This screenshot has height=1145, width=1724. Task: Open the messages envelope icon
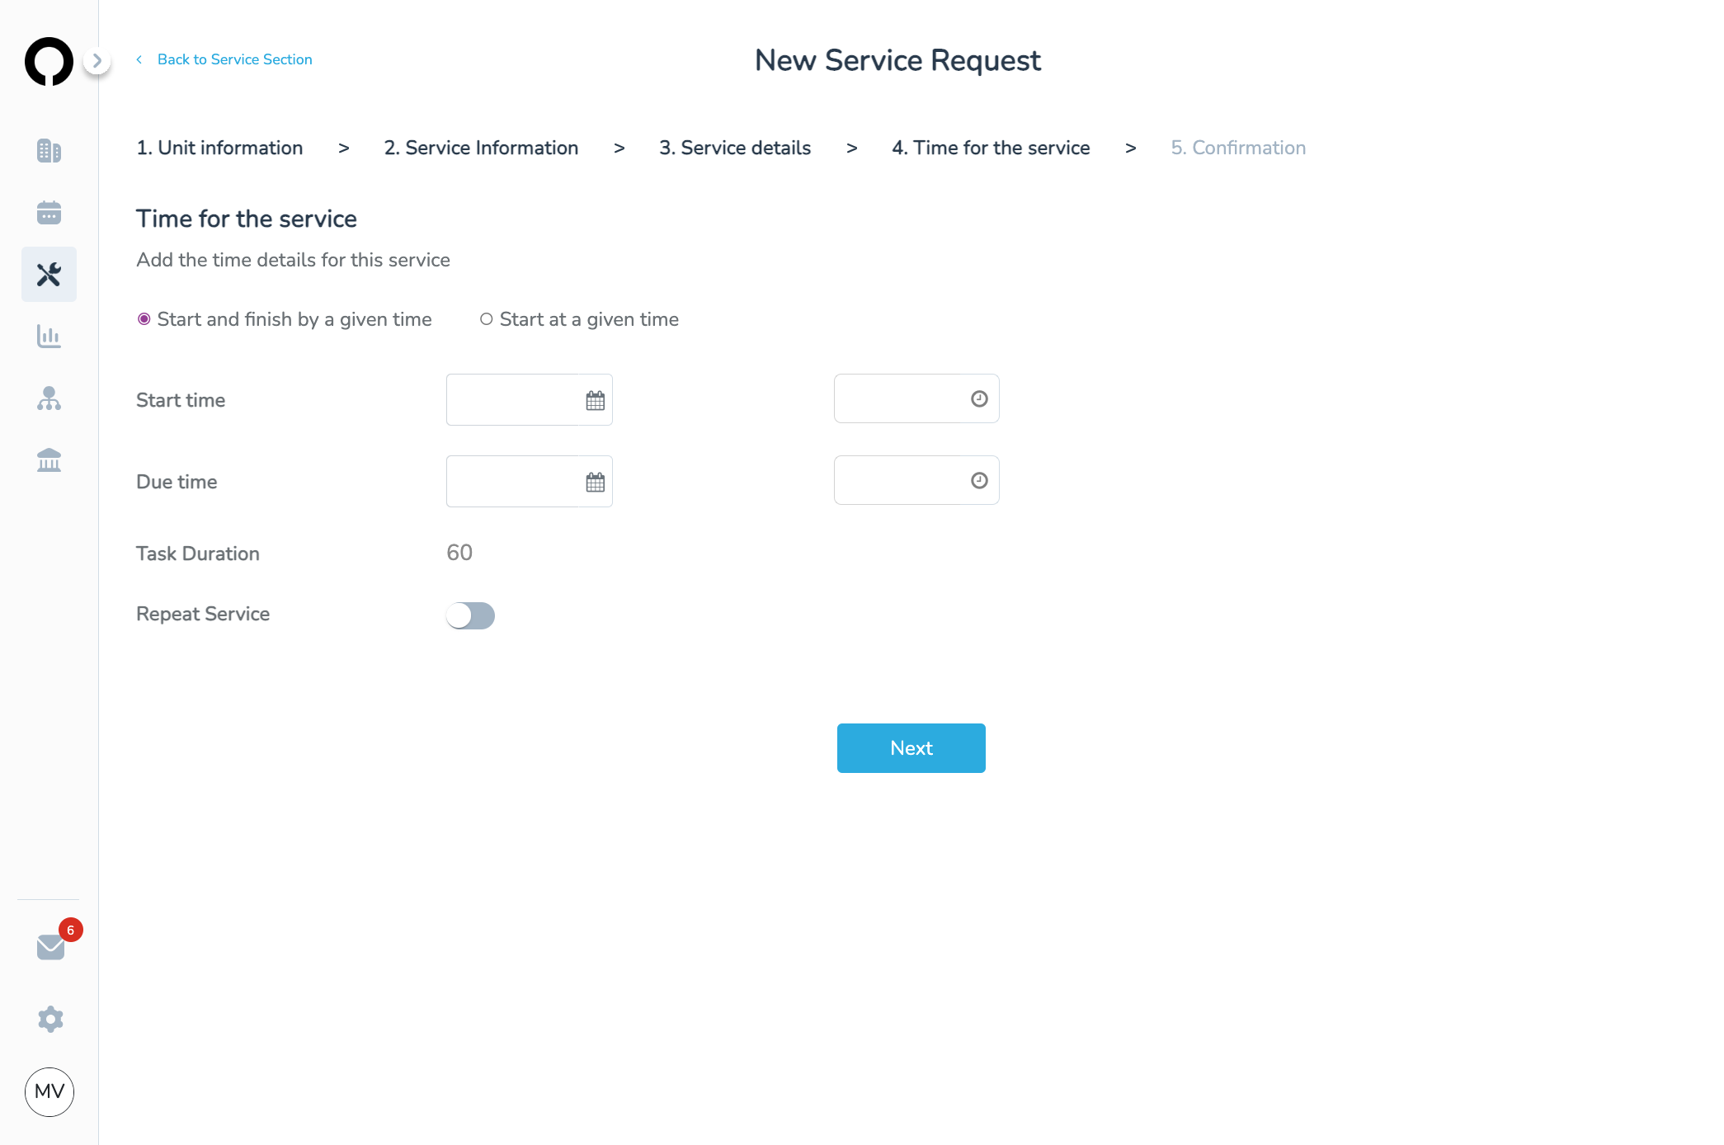coord(50,947)
